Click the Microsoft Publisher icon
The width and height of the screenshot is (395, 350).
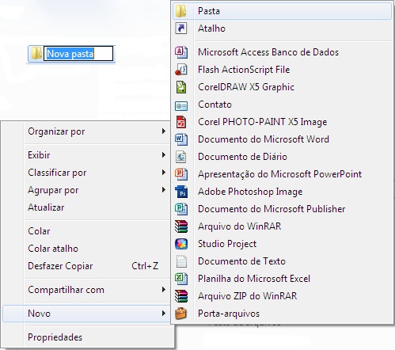[x=181, y=209]
